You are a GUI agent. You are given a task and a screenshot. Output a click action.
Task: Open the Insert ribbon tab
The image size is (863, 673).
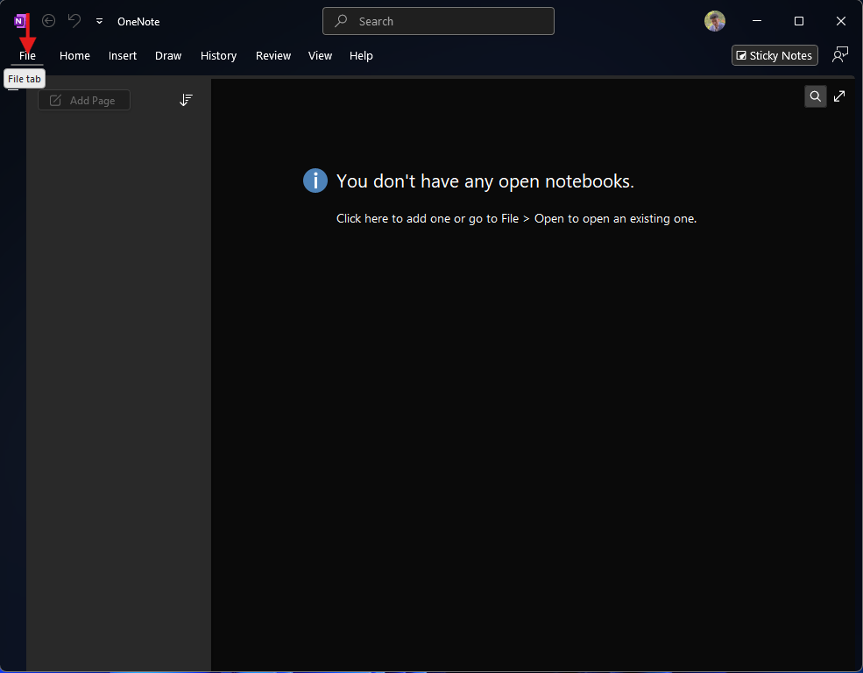123,56
